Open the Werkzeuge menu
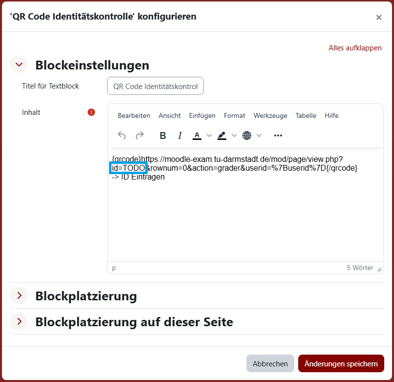 coord(270,115)
